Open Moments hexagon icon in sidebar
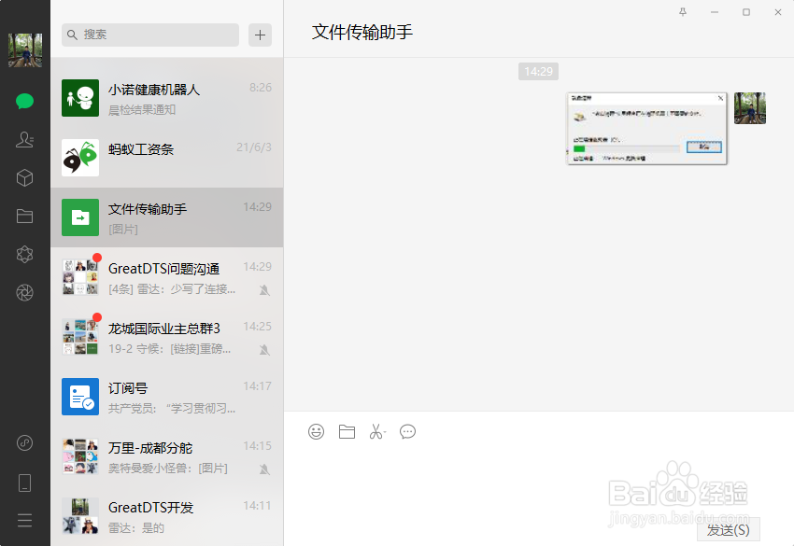This screenshot has height=546, width=794. click(x=24, y=254)
